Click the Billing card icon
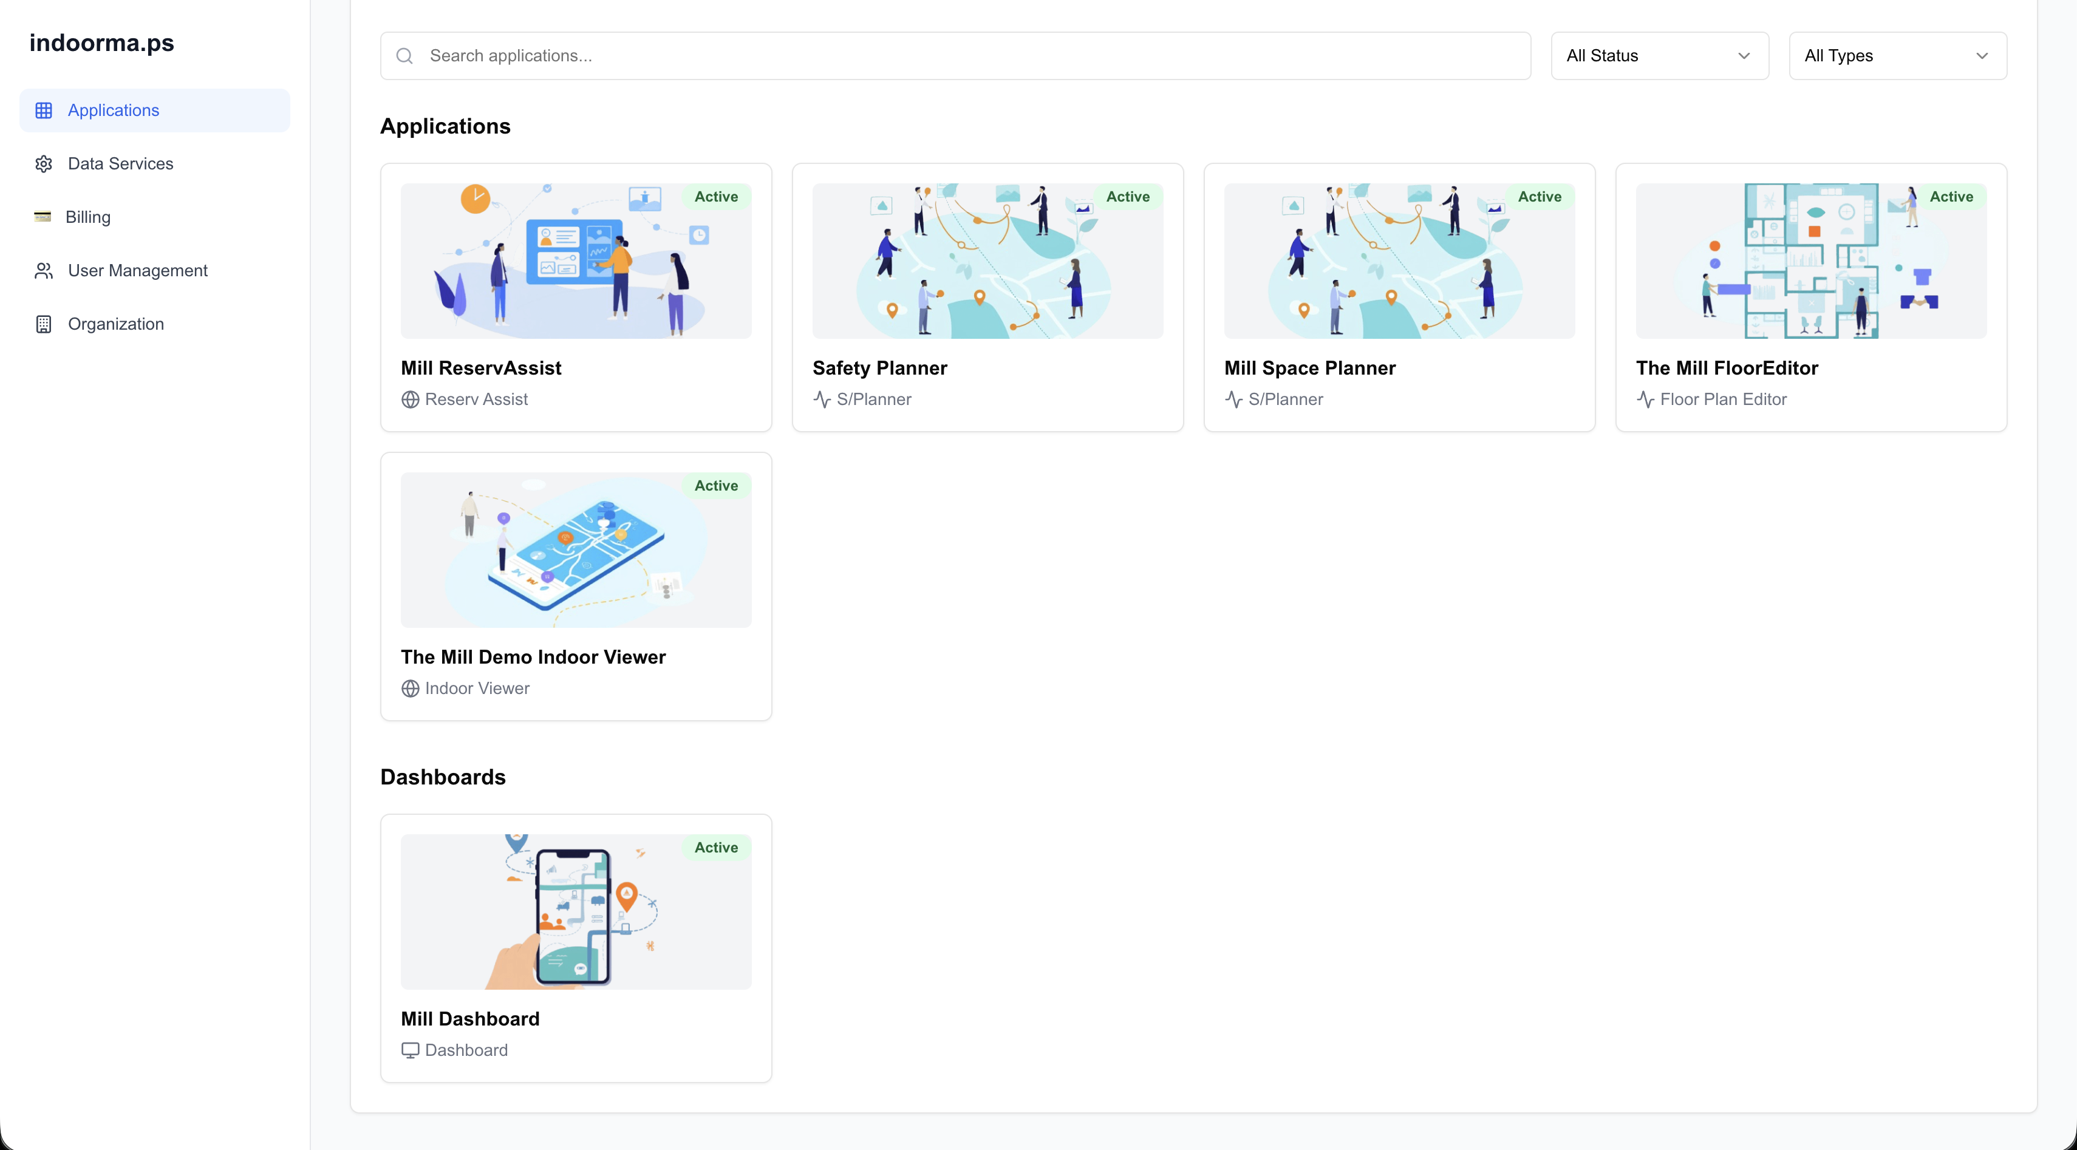The image size is (2077, 1150). (43, 217)
